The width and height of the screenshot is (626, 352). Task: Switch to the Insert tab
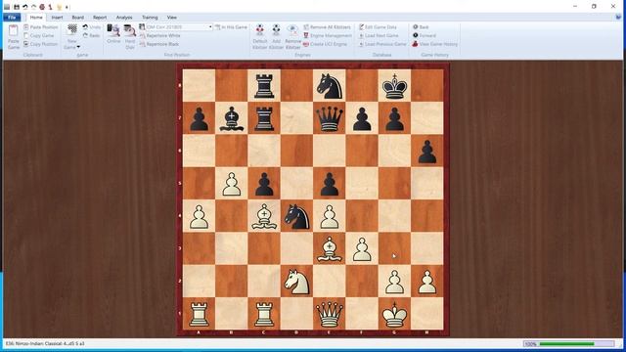57,18
